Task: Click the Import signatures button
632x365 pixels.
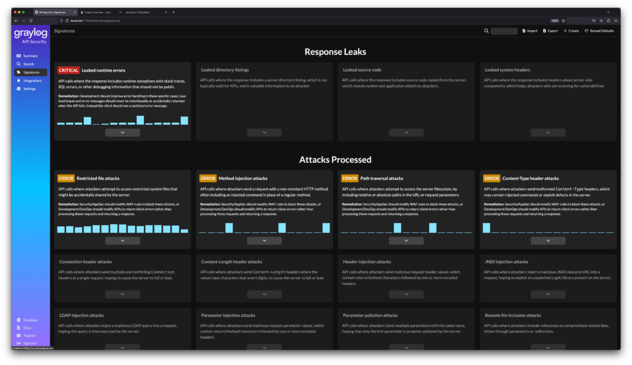Action: click(x=530, y=30)
